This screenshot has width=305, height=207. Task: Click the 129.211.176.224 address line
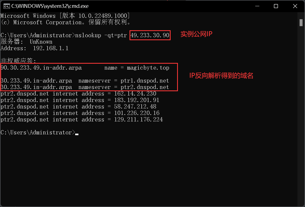click(x=82, y=119)
